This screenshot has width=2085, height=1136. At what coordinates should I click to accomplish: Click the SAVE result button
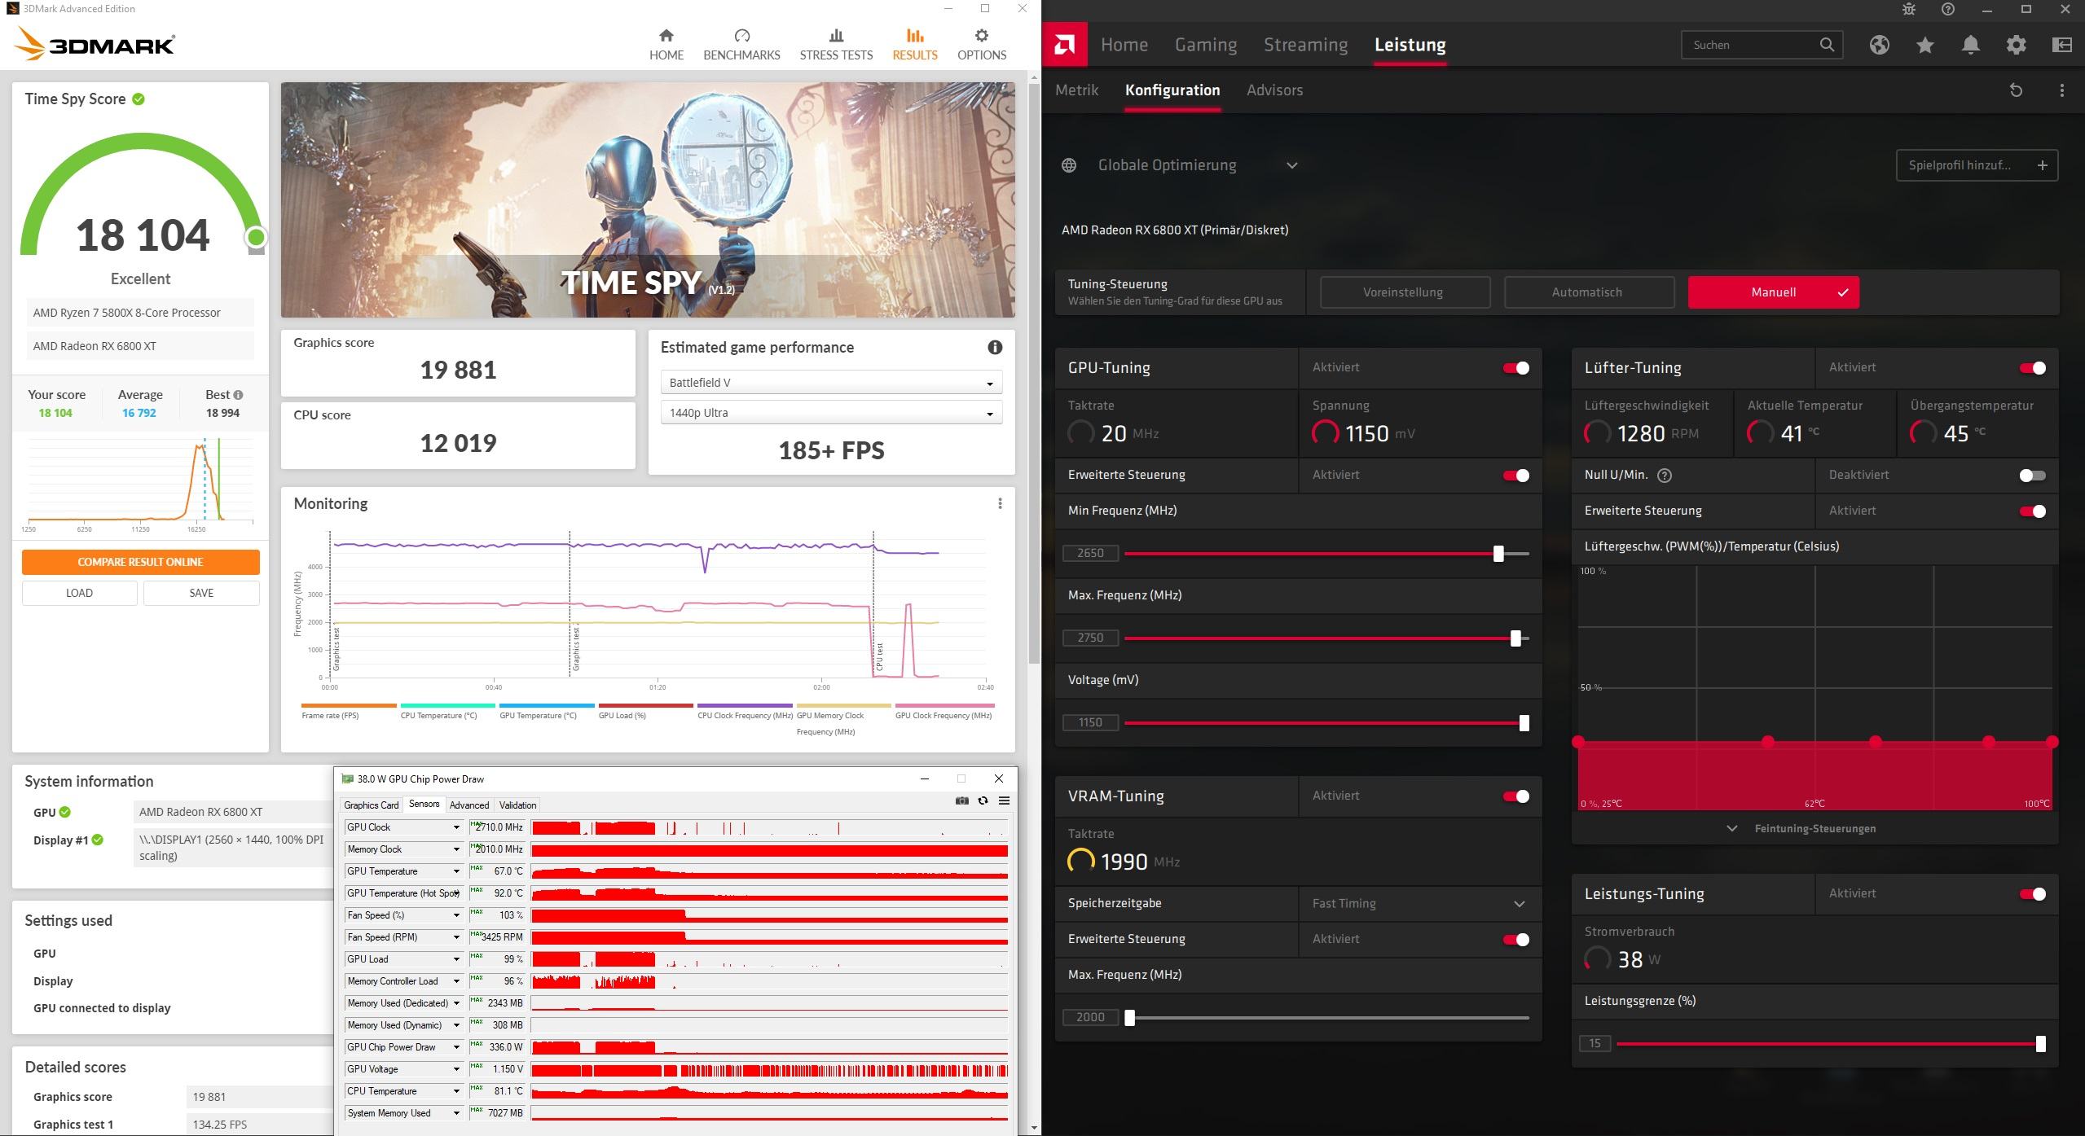coord(201,593)
